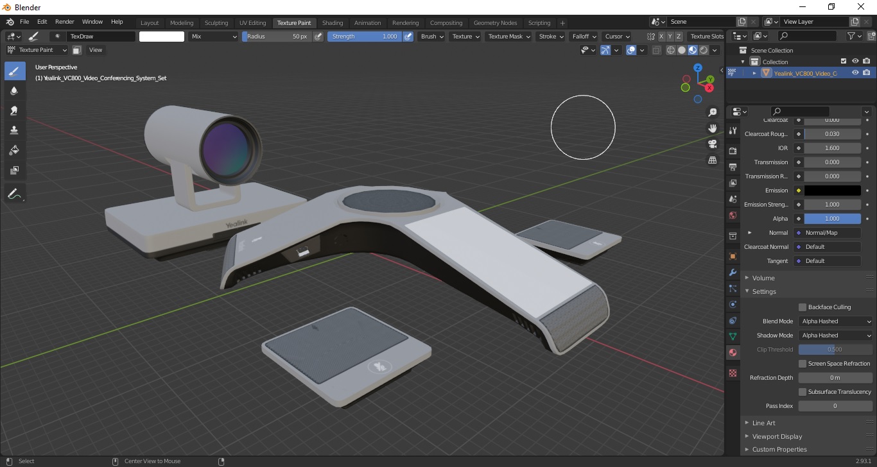Screen dimensions: 877x467
Task: Open the Modifier properties tab
Action: coord(733,272)
